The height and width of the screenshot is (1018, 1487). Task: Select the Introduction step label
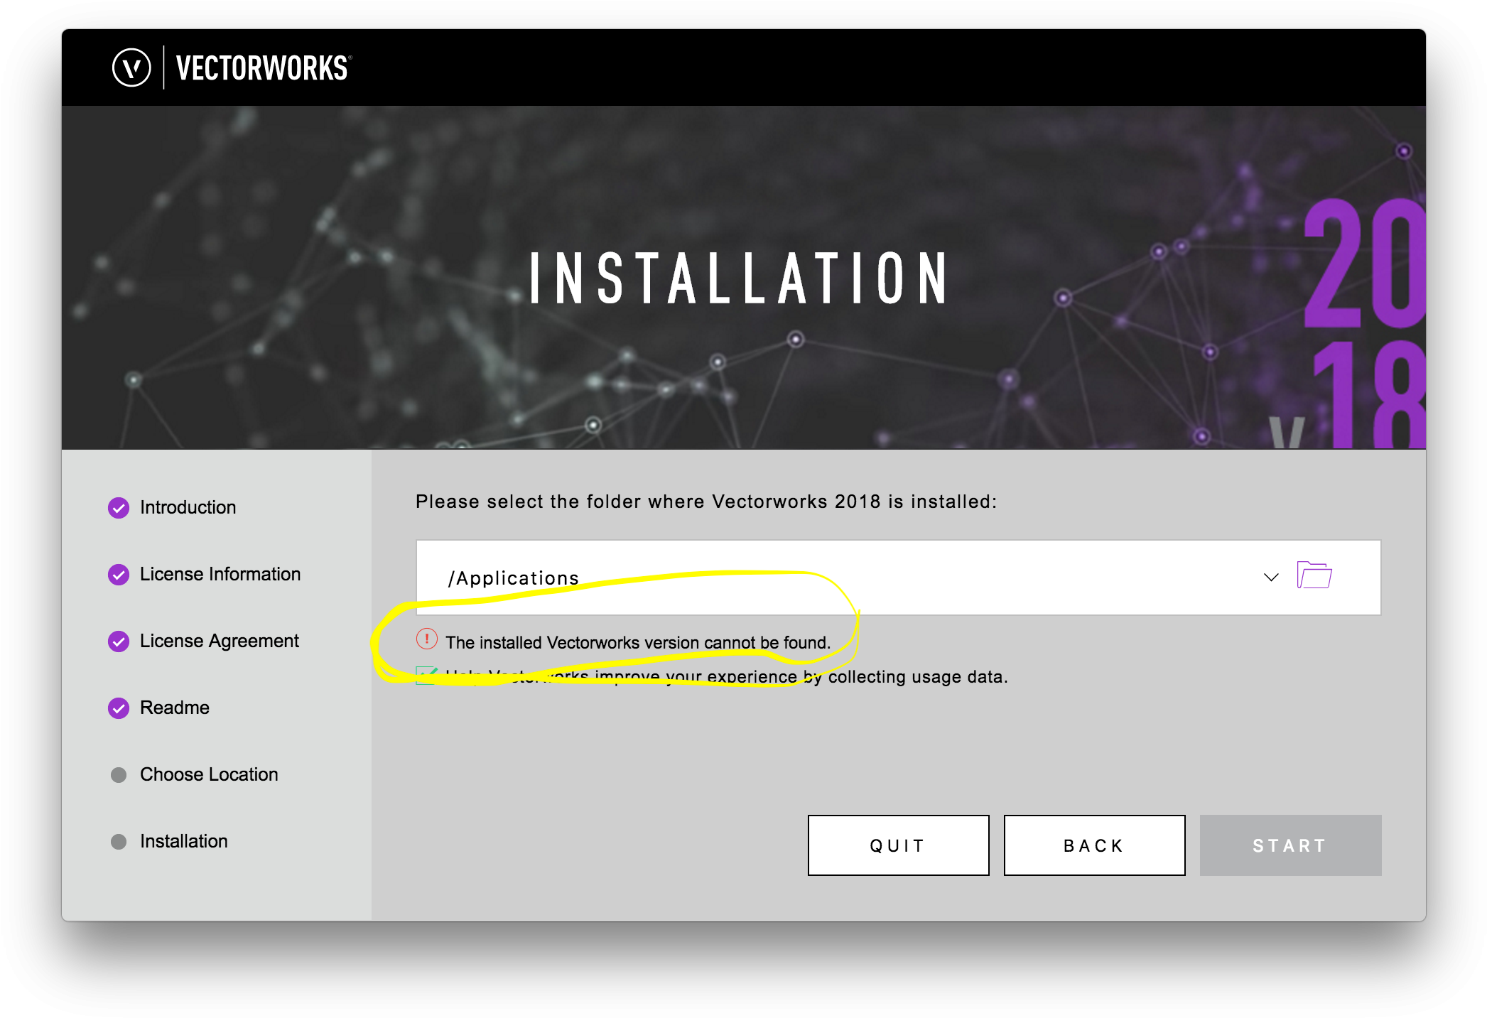click(188, 508)
